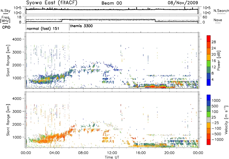
Task: Click the 'Time UT' axis title
Action: pyautogui.click(x=112, y=157)
